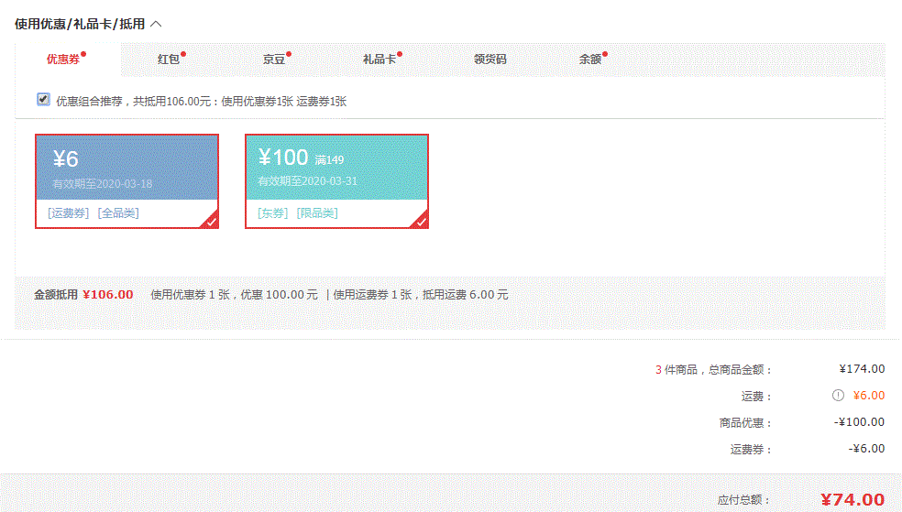The image size is (902, 512).
Task: Open the 红包 tab
Action: pyautogui.click(x=169, y=60)
